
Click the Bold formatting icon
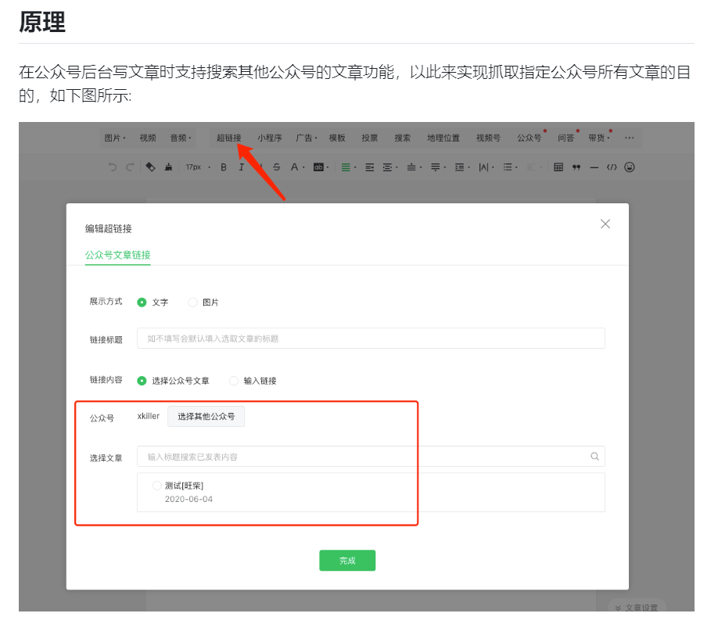224,167
